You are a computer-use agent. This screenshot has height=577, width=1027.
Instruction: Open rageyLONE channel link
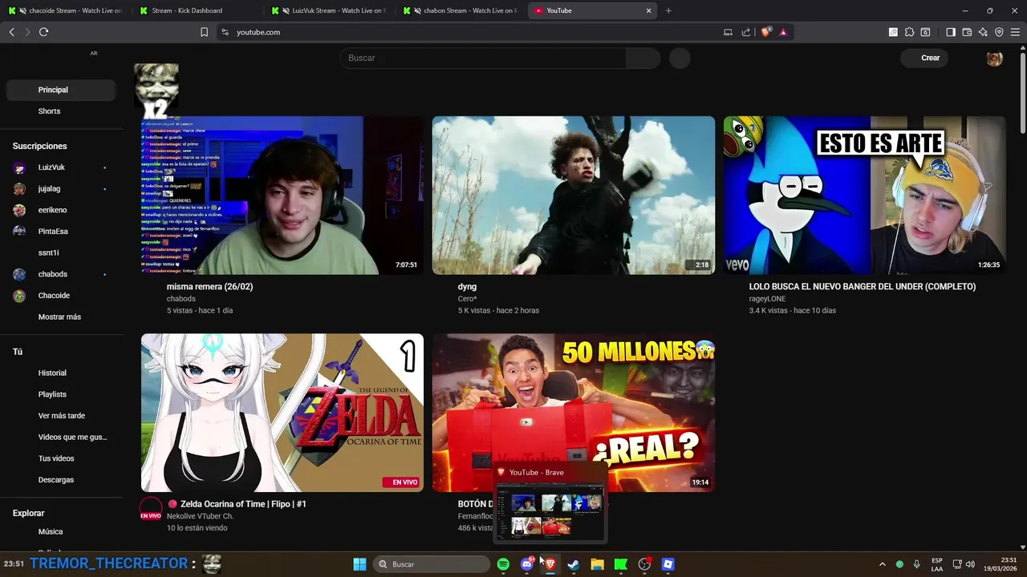[x=770, y=299]
